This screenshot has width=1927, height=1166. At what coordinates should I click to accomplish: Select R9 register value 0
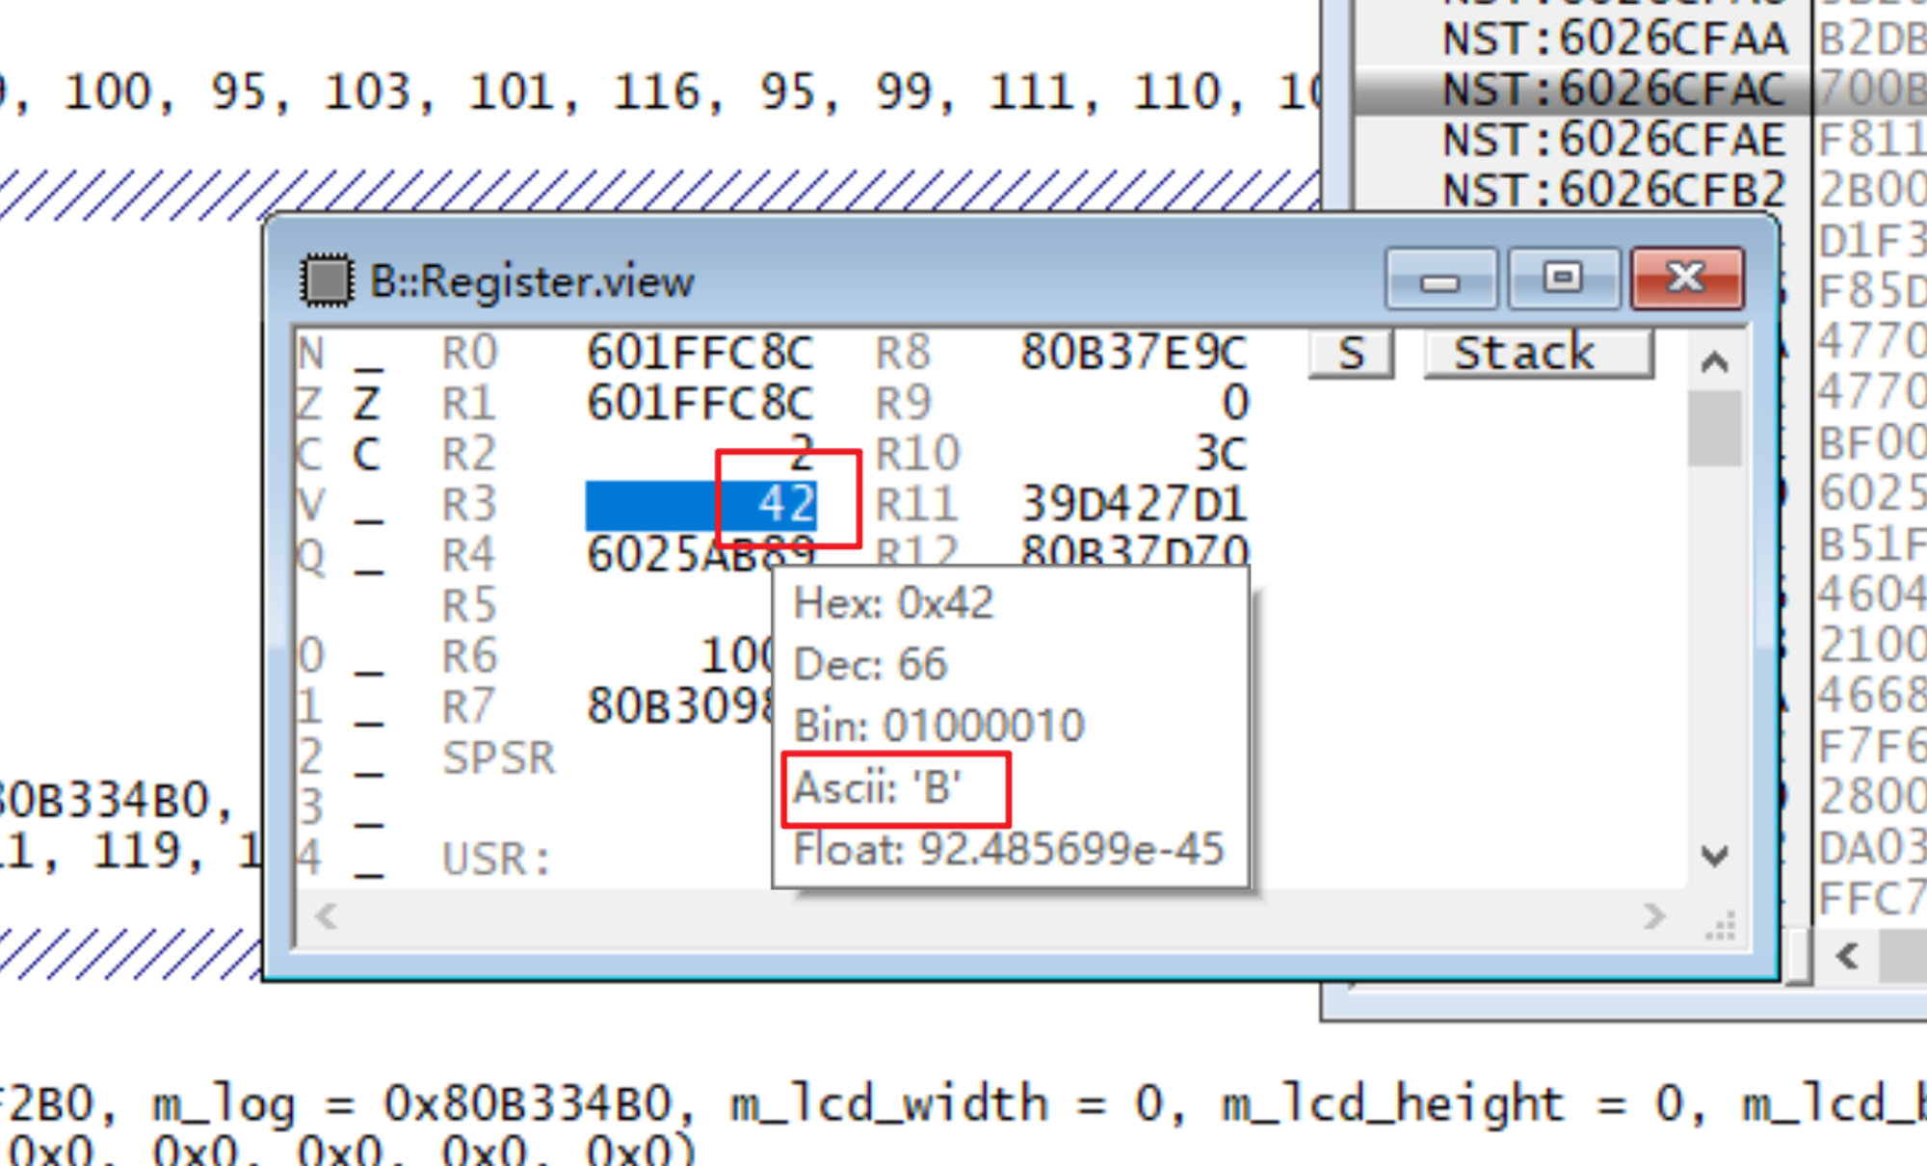point(1234,403)
